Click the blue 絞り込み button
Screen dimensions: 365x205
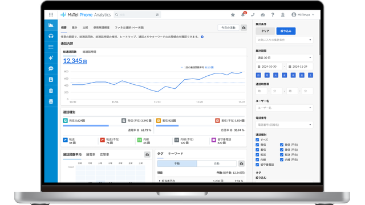pyautogui.click(x=286, y=31)
